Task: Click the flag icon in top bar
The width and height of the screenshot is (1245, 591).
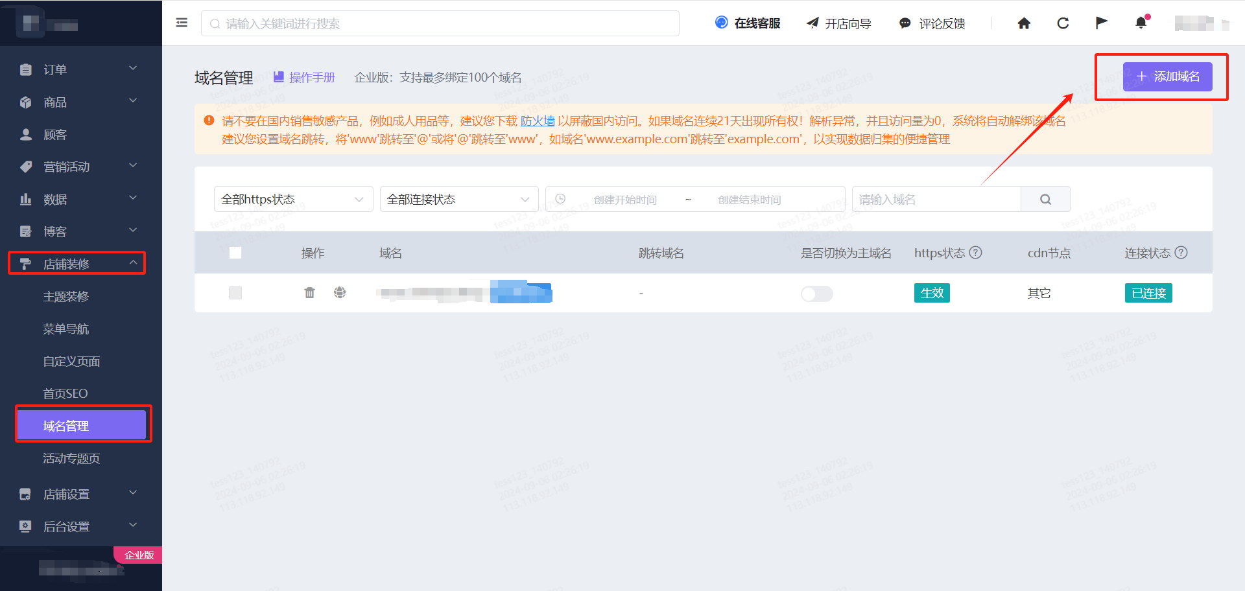Action: (1101, 23)
